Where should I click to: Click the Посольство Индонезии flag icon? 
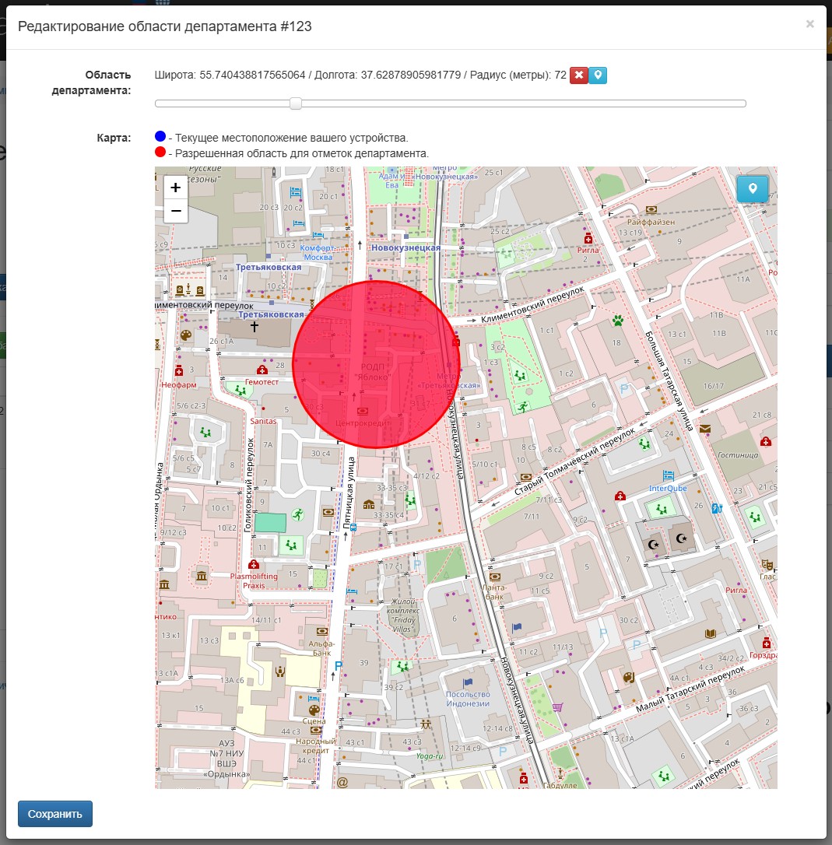coord(468,682)
